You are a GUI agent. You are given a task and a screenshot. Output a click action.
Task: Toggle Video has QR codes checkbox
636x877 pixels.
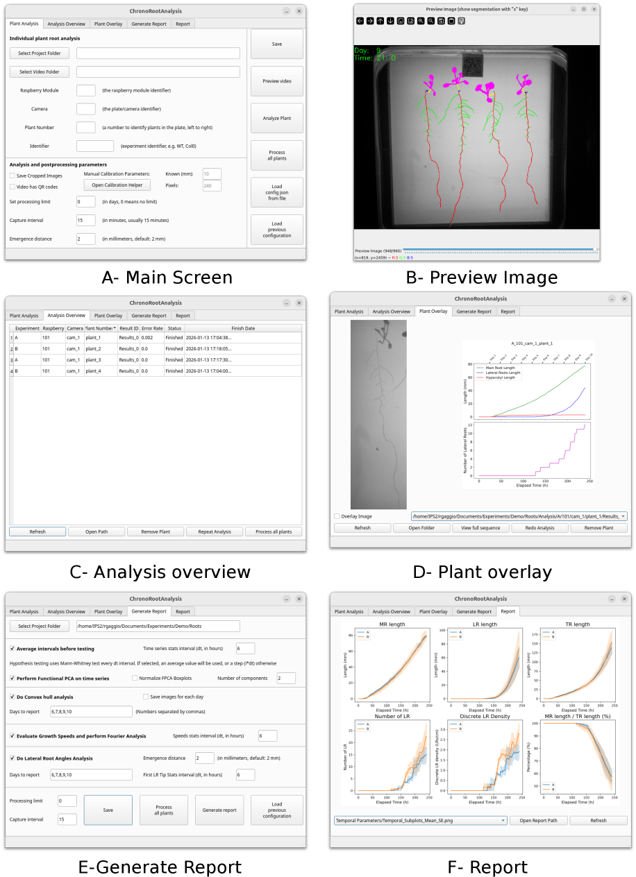point(12,187)
